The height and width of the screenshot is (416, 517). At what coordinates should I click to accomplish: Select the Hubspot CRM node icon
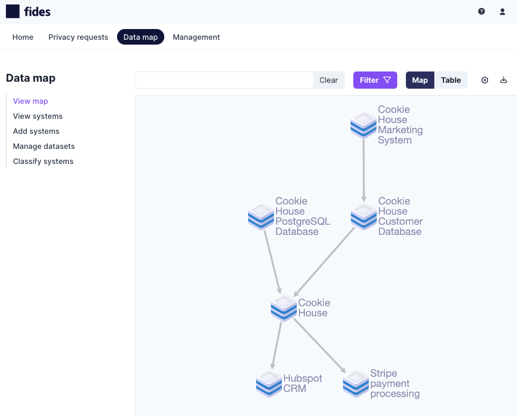269,384
